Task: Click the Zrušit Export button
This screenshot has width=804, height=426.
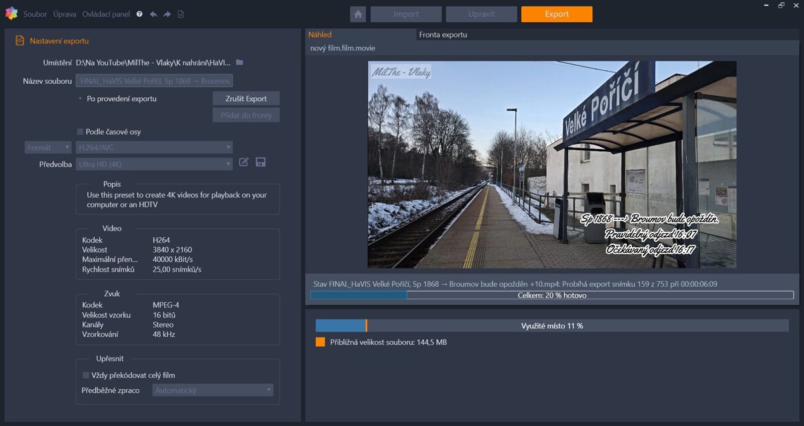Action: click(x=246, y=98)
